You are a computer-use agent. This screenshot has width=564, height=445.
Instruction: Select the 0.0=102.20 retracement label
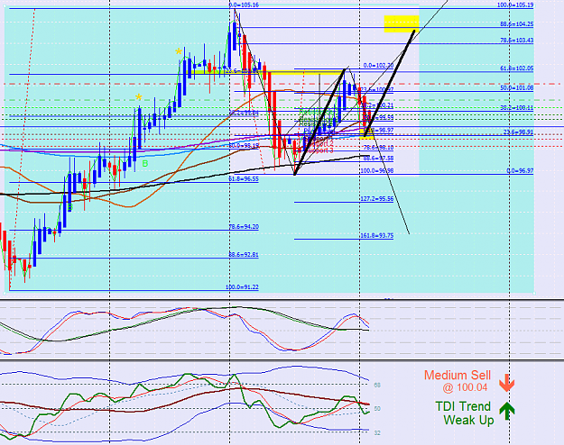pos(378,66)
